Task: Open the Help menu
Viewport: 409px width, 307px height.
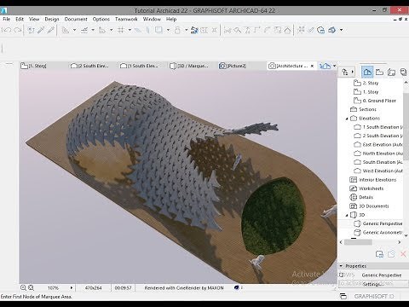Action: pos(171,19)
